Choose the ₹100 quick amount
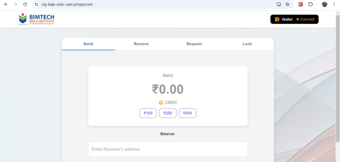Viewport: 340px width, 162px height. (148, 113)
